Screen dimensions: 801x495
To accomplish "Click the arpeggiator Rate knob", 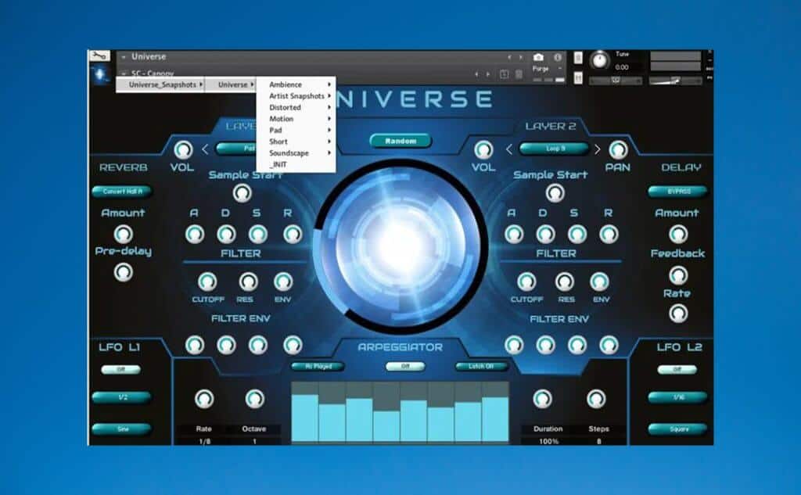I will coord(204,399).
